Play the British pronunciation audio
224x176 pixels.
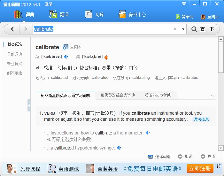(x=66, y=57)
